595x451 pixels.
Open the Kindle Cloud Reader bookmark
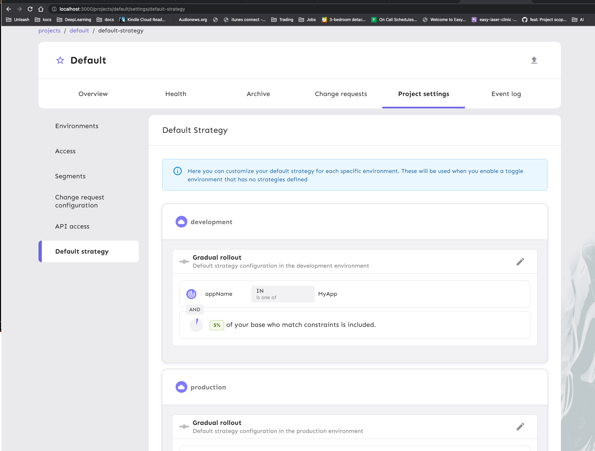[142, 20]
